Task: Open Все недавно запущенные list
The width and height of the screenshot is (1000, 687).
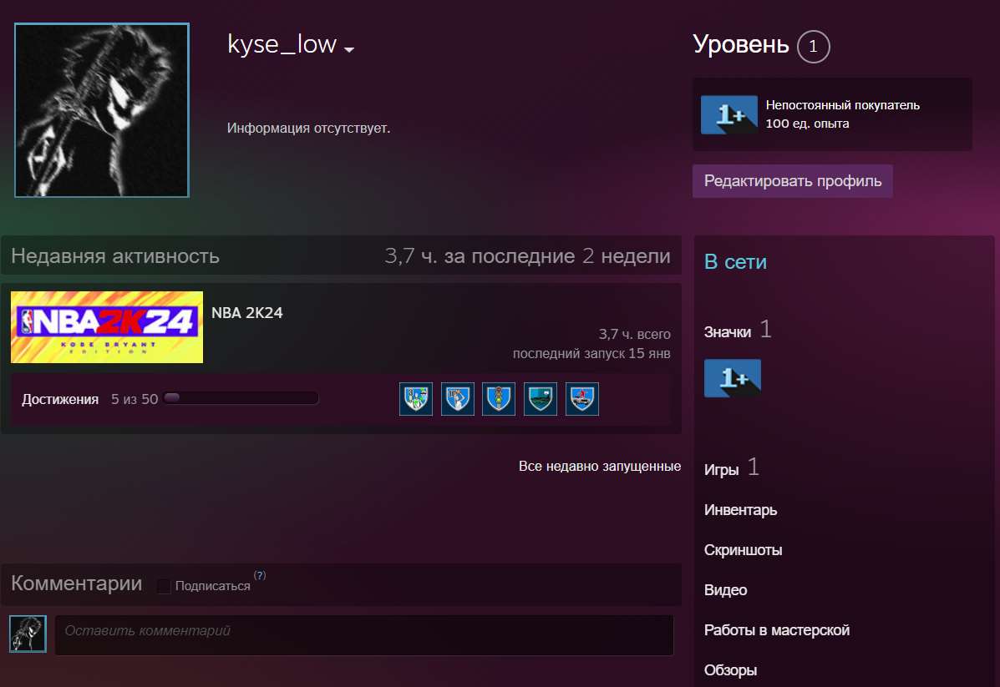Action: click(598, 467)
